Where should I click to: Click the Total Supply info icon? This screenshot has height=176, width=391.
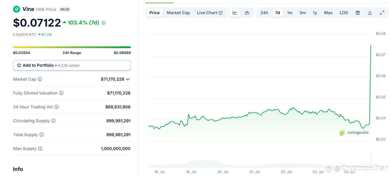point(42,135)
